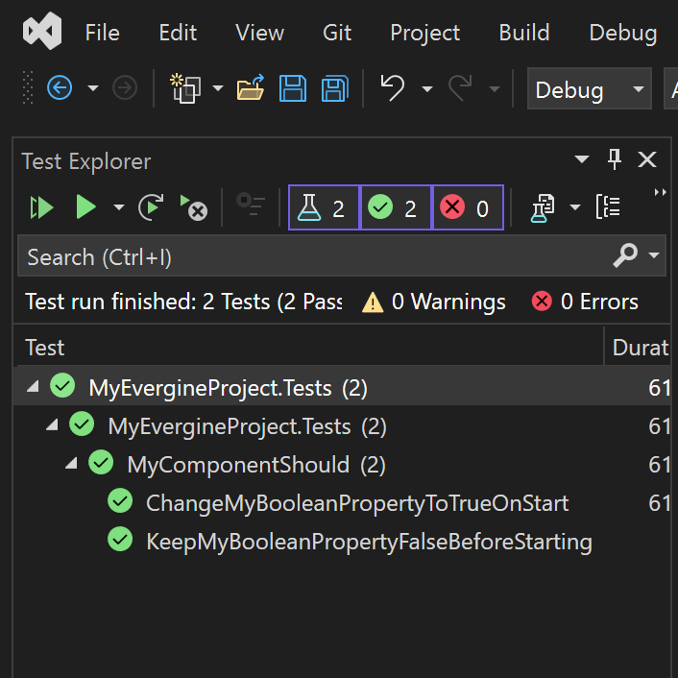Select ChangeMyBooleanPropertyToTrueOnStart test
This screenshot has width=678, height=678.
tap(356, 503)
